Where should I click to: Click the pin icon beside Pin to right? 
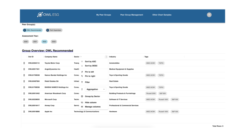82,76
